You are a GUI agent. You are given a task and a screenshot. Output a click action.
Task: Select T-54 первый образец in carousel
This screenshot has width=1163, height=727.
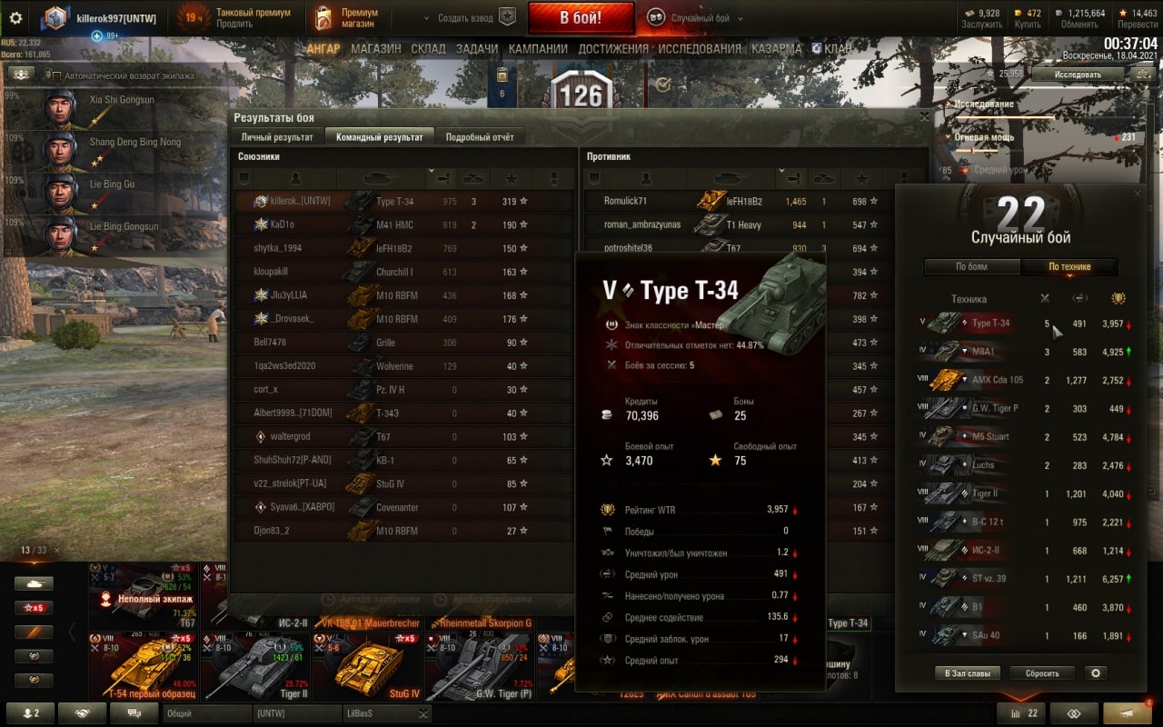click(x=143, y=666)
